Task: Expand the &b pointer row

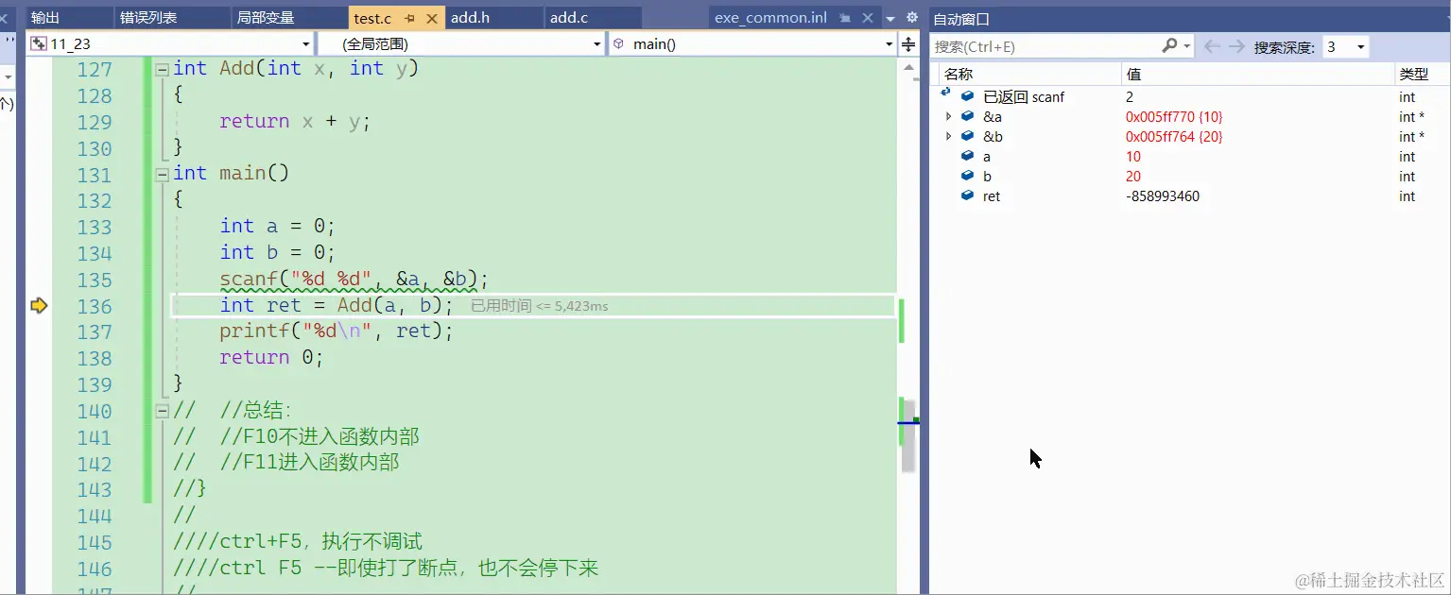Action: (949, 136)
